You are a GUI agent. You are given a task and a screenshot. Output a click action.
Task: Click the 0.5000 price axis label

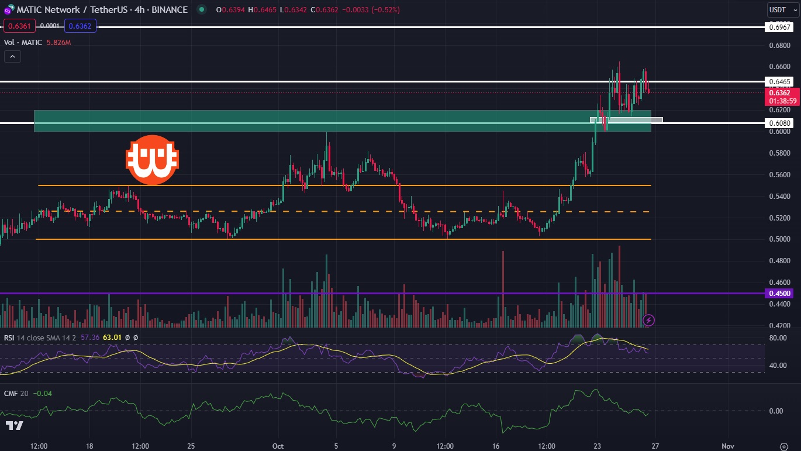[x=780, y=239]
